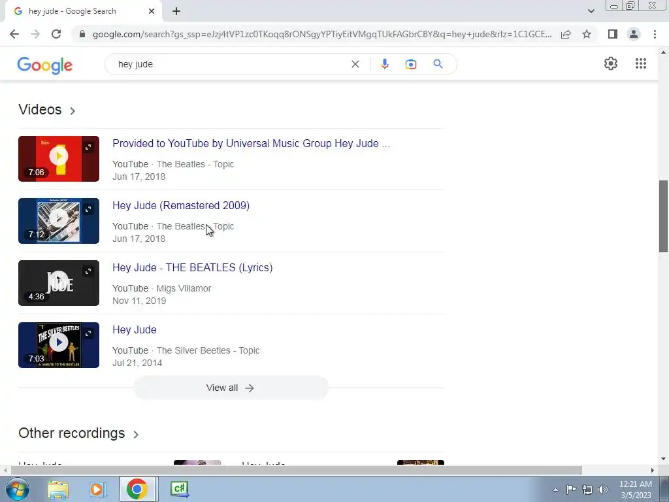Click "The Silver Beetles - Topic" text
The width and height of the screenshot is (669, 502).
(x=208, y=350)
